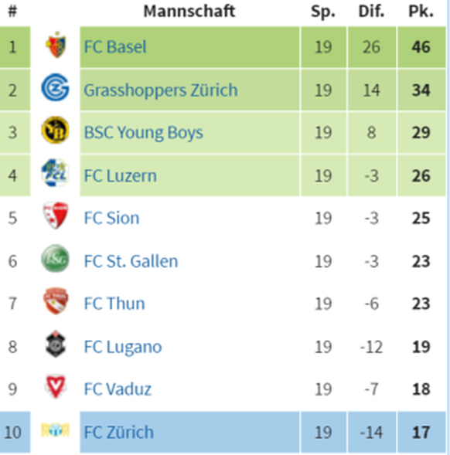
Task: Click the FC Zürich club logo
Action: [55, 430]
